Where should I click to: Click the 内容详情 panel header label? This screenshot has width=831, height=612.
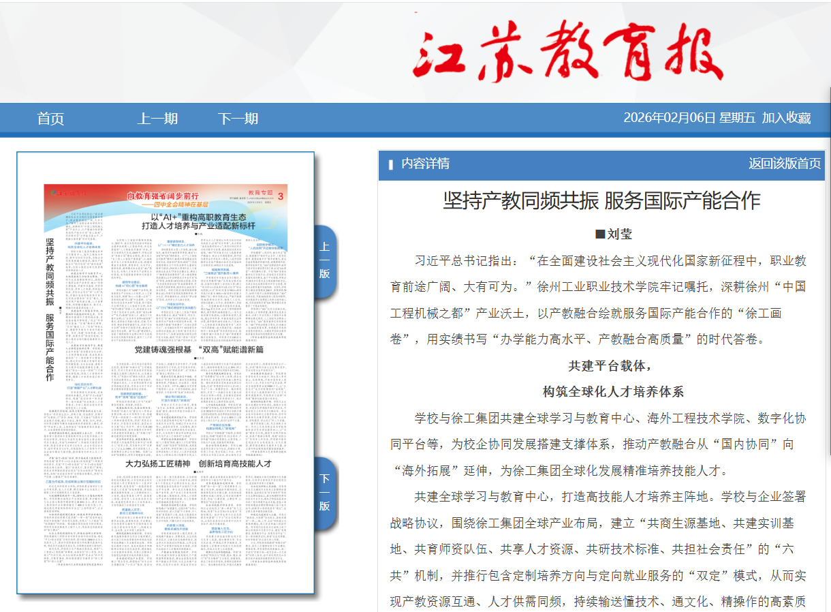[x=425, y=164]
